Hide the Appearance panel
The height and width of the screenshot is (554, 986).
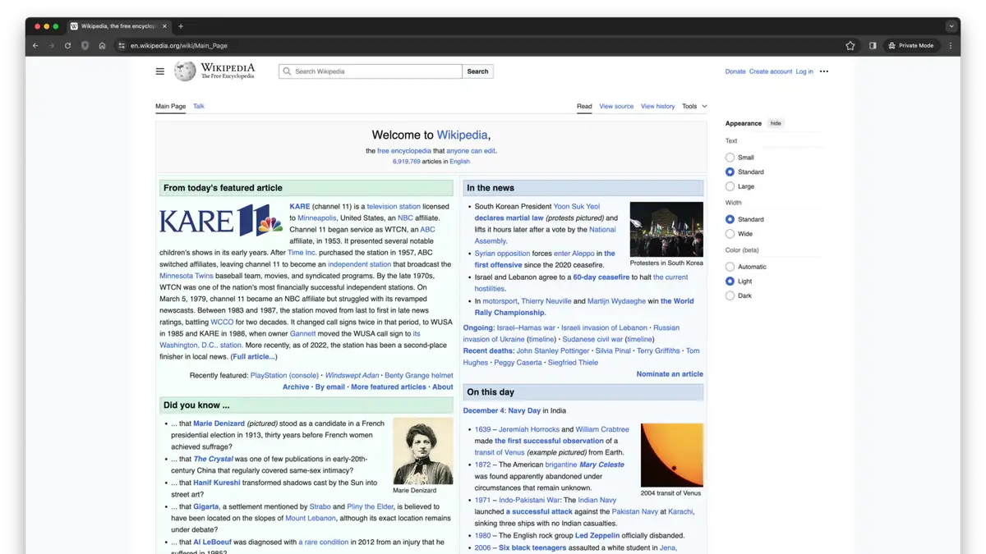pyautogui.click(x=776, y=123)
